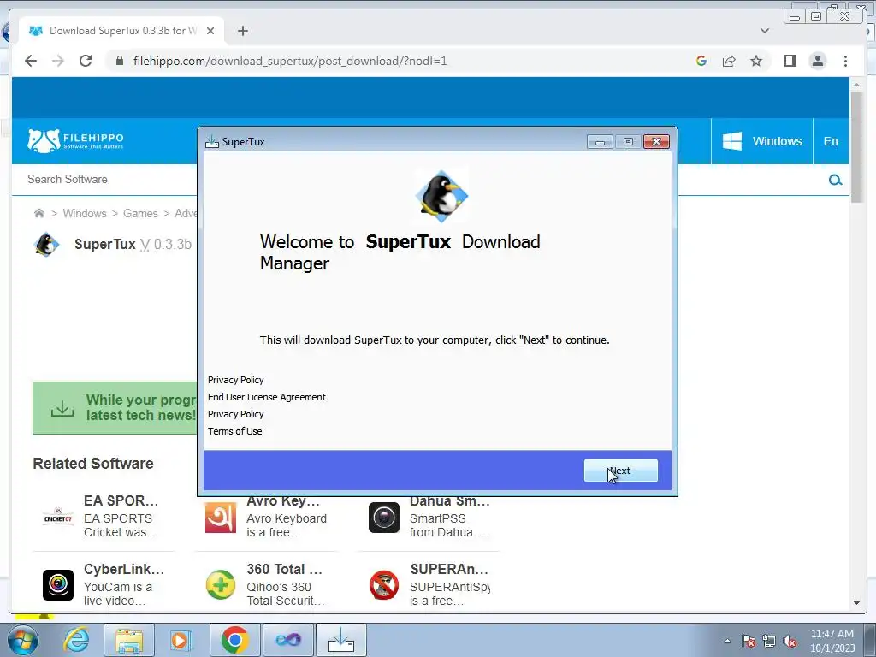Viewport: 876px width, 657px height.
Task: Close the Download SuperTux tab
Action: [x=210, y=31]
